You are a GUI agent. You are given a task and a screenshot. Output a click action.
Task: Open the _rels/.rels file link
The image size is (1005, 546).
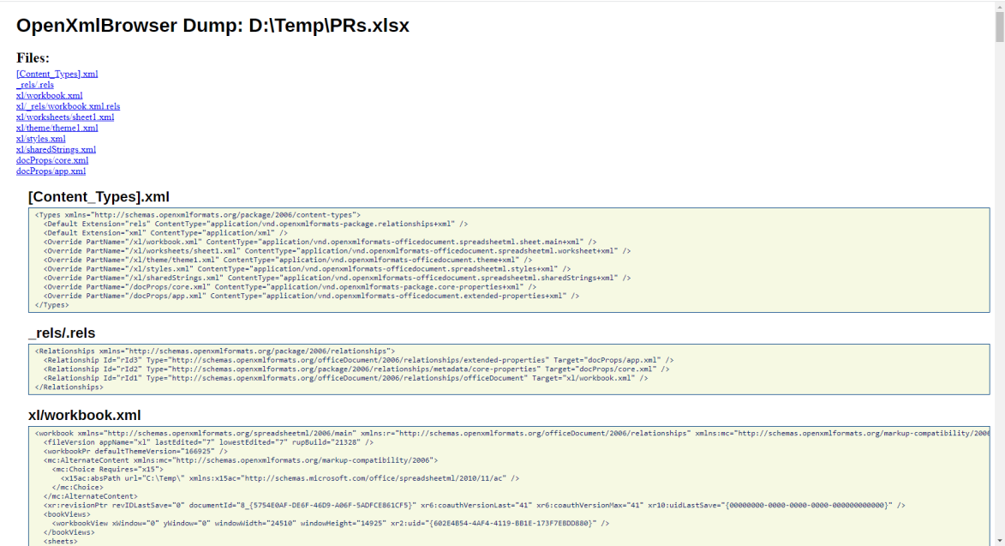click(x=34, y=85)
